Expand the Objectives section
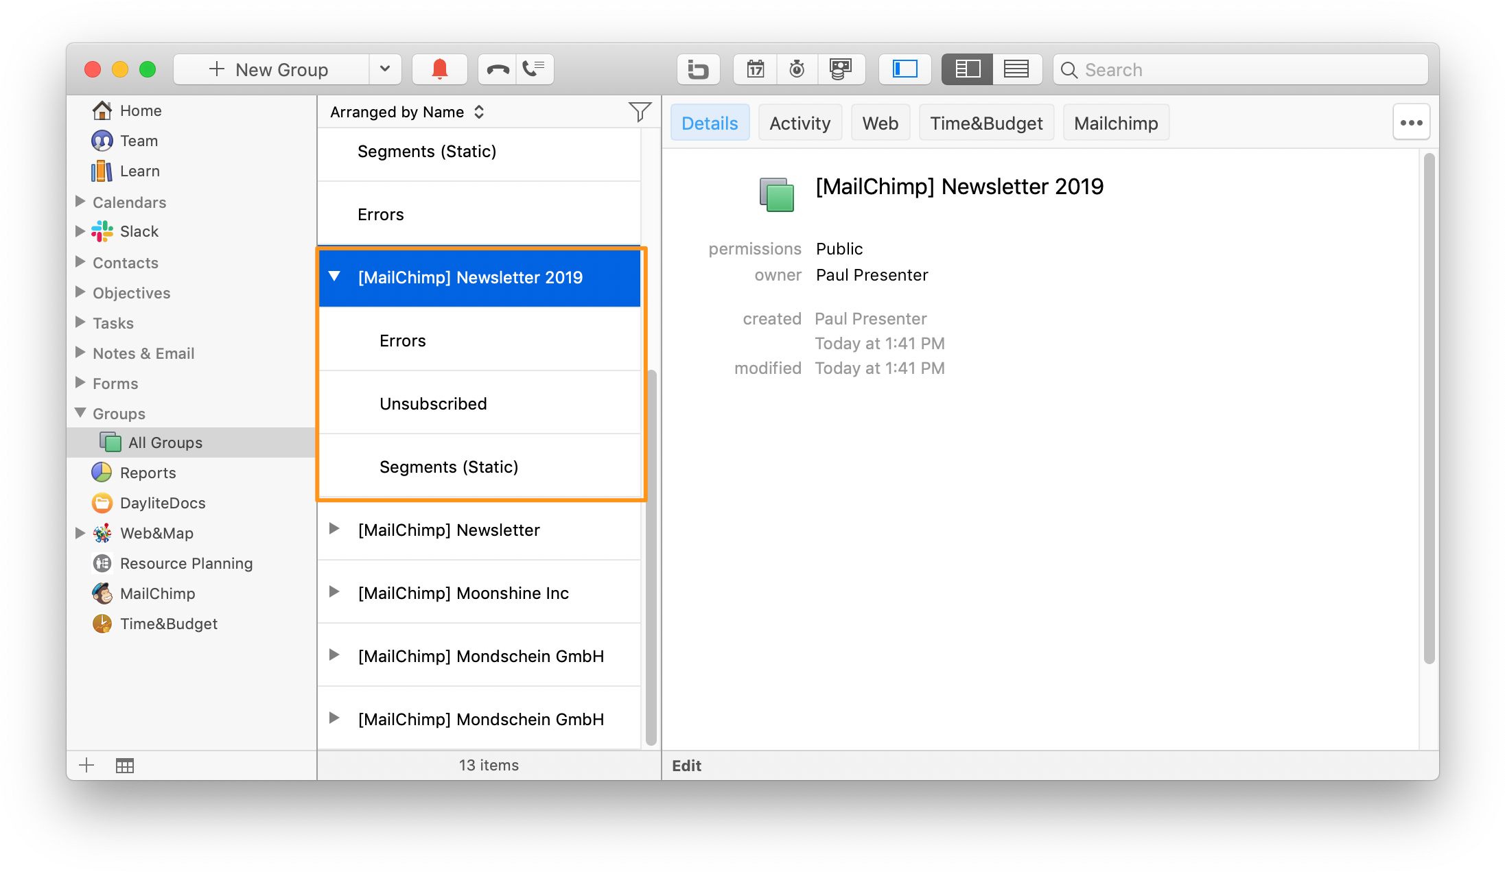Image resolution: width=1505 pixels, height=872 pixels. point(80,292)
